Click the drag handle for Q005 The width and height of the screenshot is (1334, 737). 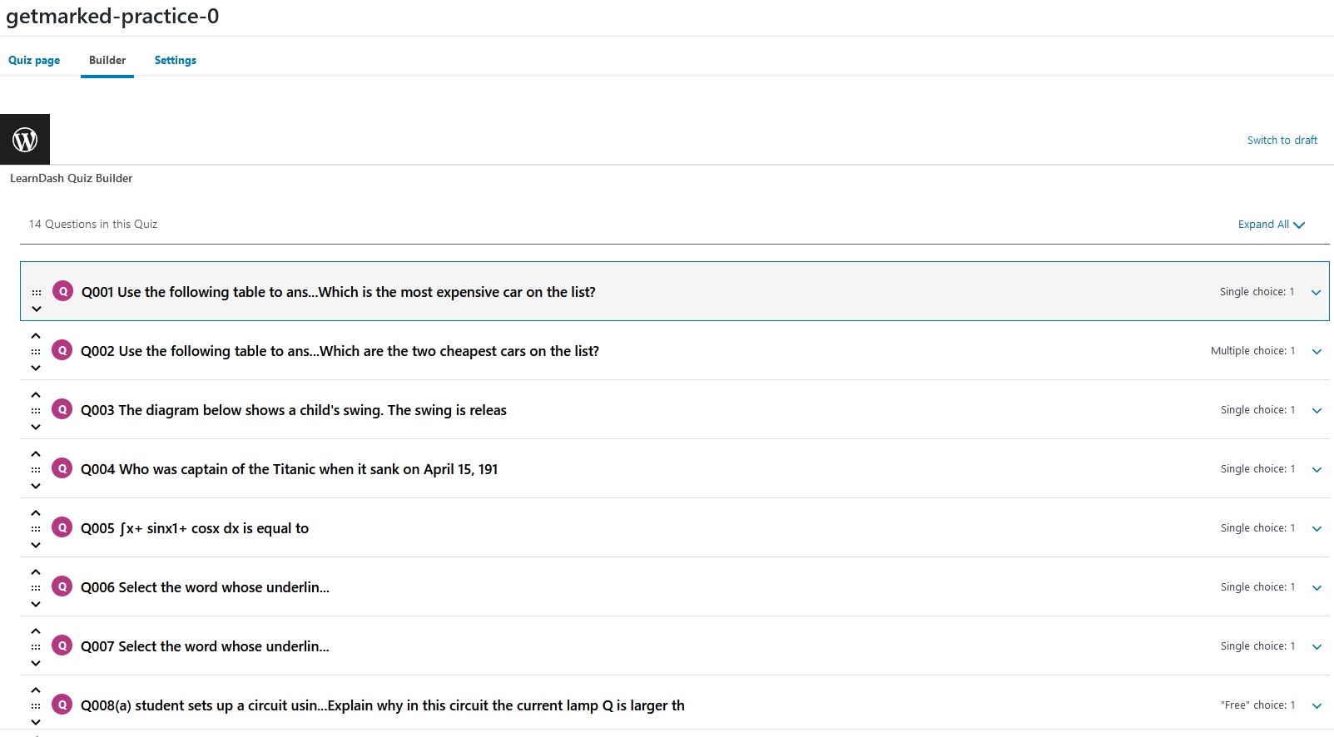pos(36,529)
